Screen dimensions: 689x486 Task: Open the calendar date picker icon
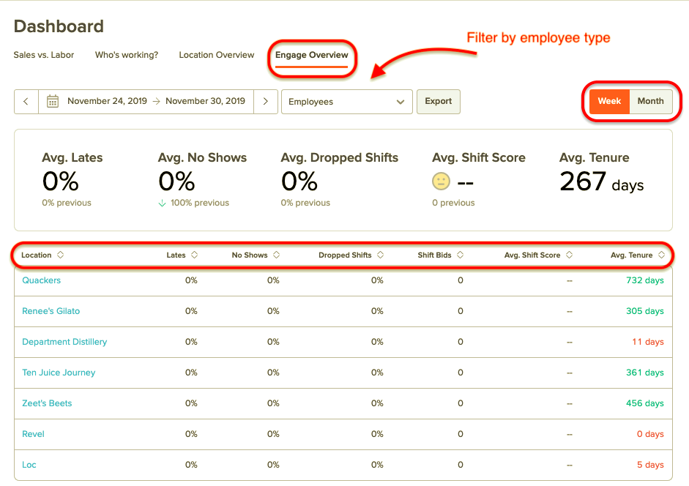53,102
